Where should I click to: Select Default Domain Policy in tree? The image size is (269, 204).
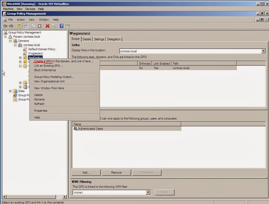pyautogui.click(x=42, y=49)
